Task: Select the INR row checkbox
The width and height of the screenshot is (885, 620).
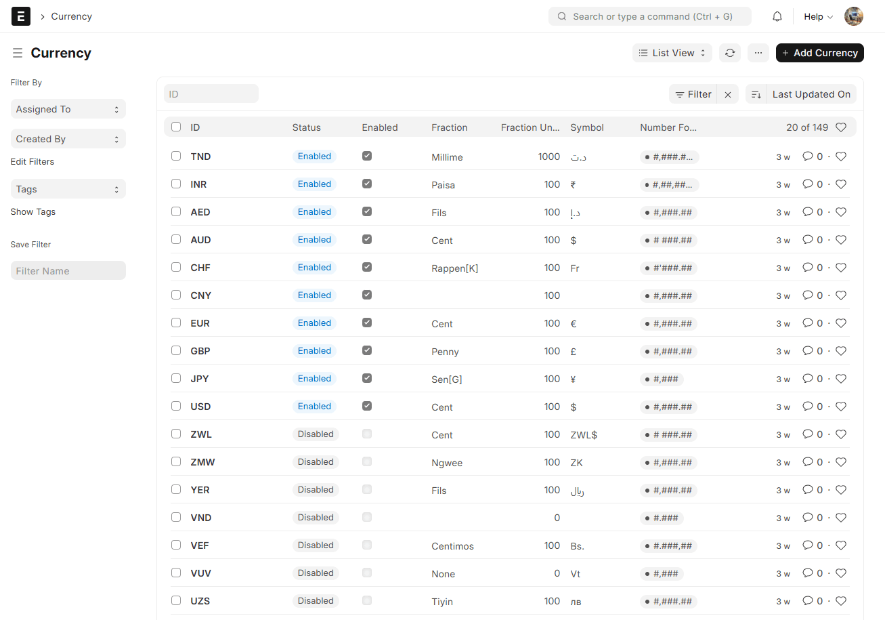Action: [x=176, y=184]
